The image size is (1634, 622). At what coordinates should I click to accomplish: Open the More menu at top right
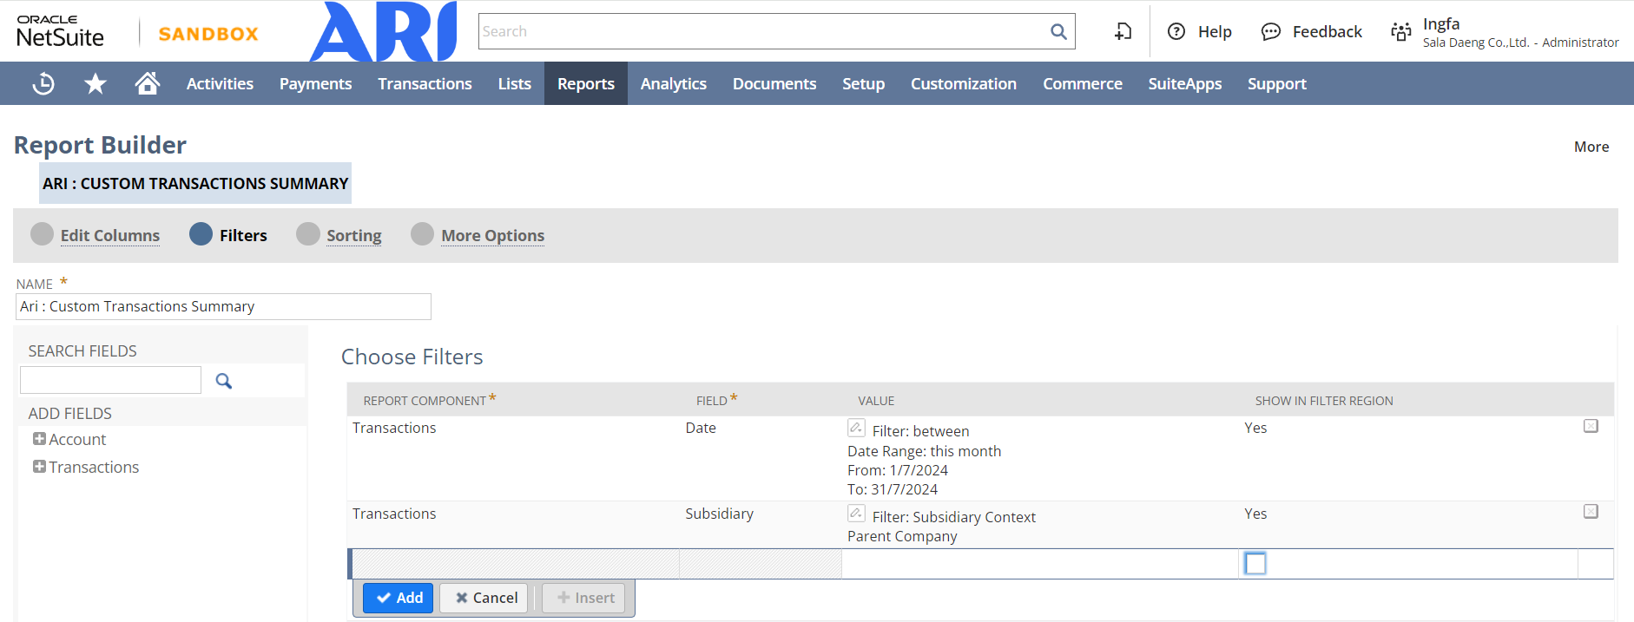coord(1591,147)
